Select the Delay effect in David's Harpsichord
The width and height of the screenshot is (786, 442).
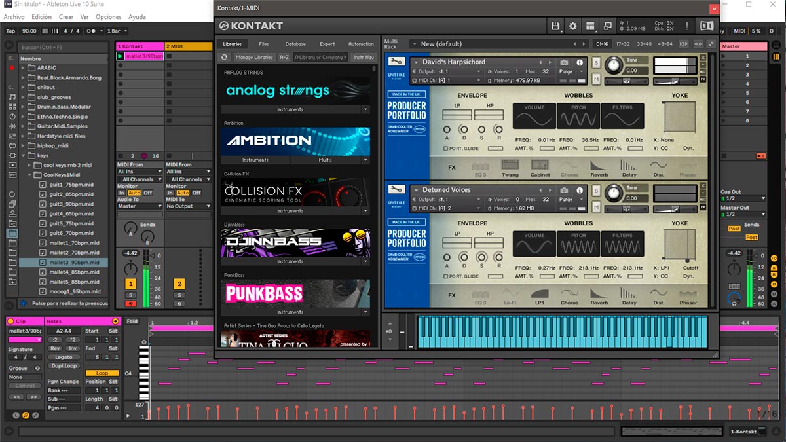[x=629, y=168]
